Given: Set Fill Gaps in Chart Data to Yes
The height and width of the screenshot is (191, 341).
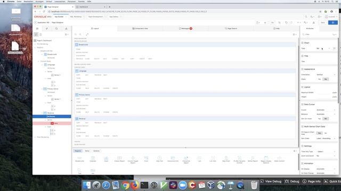Looking at the screenshot, I should coord(319,133).
